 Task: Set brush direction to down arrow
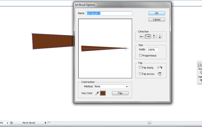(x=160, y=37)
